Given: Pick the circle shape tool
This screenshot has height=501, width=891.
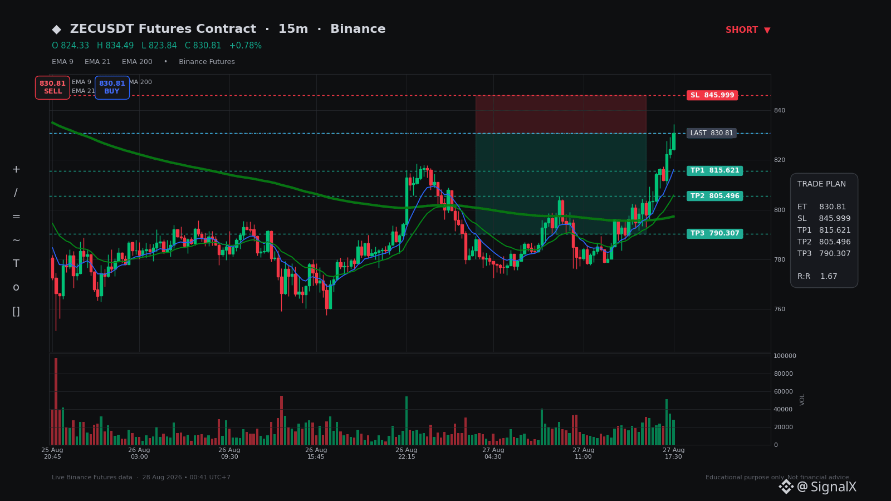Looking at the screenshot, I should coord(16,288).
